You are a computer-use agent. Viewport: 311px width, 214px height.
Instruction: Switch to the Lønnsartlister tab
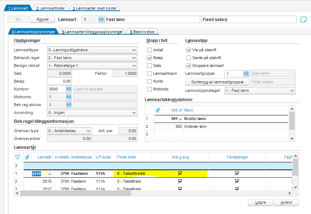pyautogui.click(x=50, y=8)
